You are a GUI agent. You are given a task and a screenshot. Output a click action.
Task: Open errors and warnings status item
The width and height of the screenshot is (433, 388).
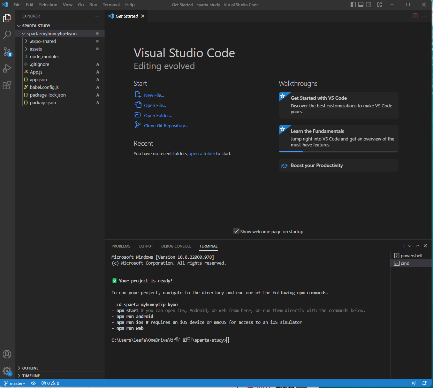point(50,383)
